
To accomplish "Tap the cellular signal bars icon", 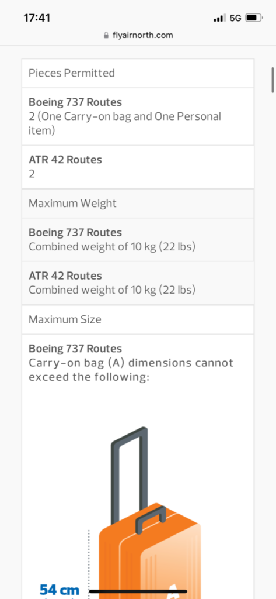I will tap(220, 18).
